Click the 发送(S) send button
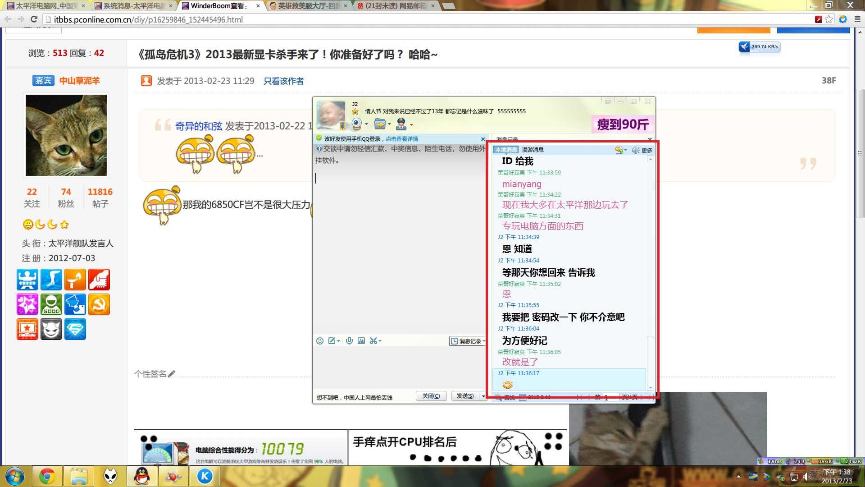Image resolution: width=865 pixels, height=487 pixels. click(x=465, y=396)
